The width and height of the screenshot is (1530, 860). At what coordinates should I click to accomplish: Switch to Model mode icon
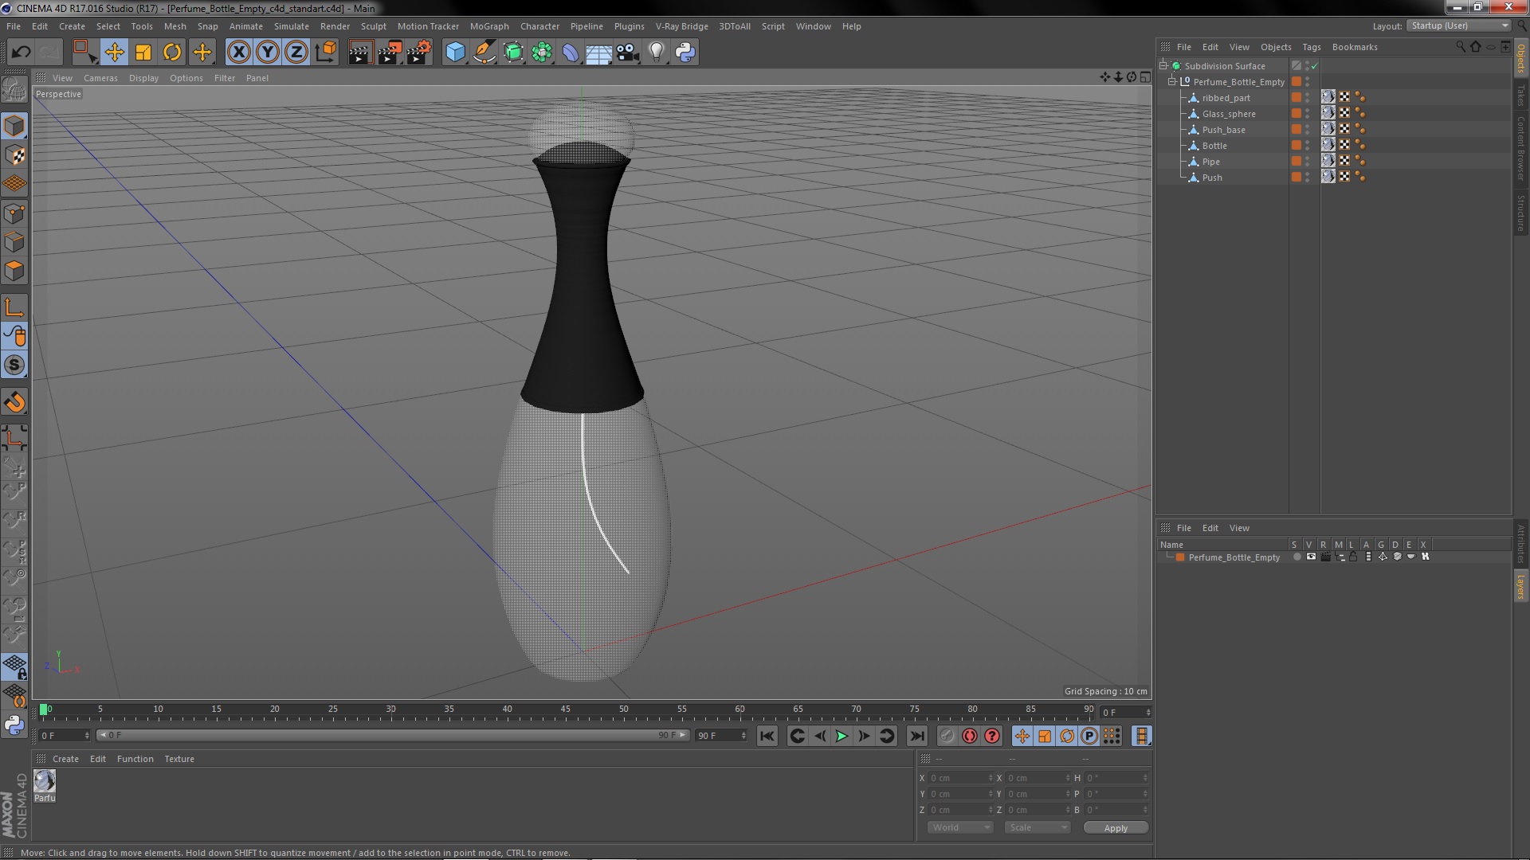14,127
